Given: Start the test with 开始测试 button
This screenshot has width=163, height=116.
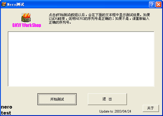Looking at the screenshot, I should tap(57, 99).
